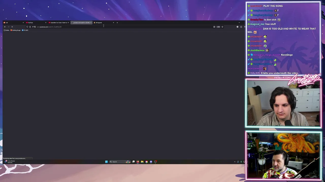Open the Dailies bookmarks folder

click(x=7, y=30)
